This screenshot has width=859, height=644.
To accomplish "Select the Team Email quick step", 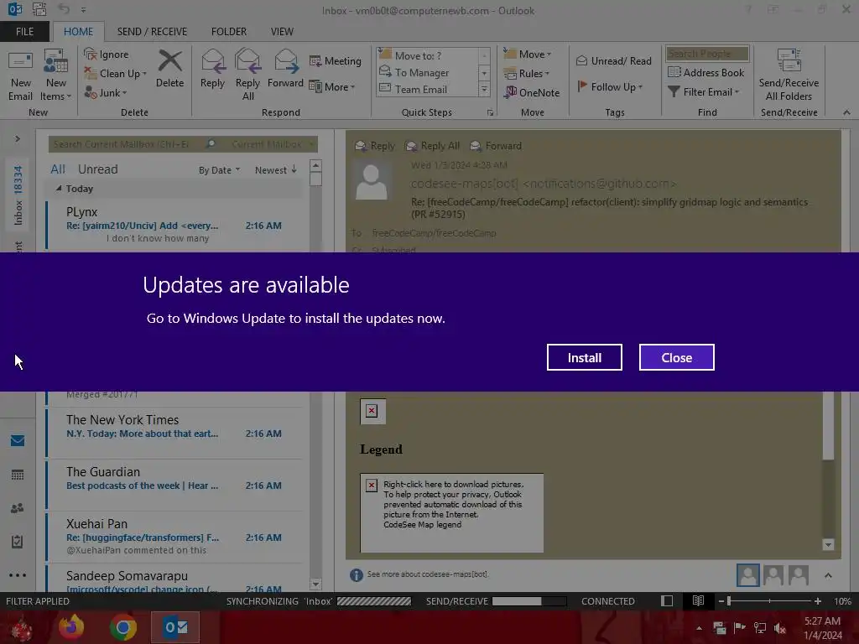I will click(426, 89).
